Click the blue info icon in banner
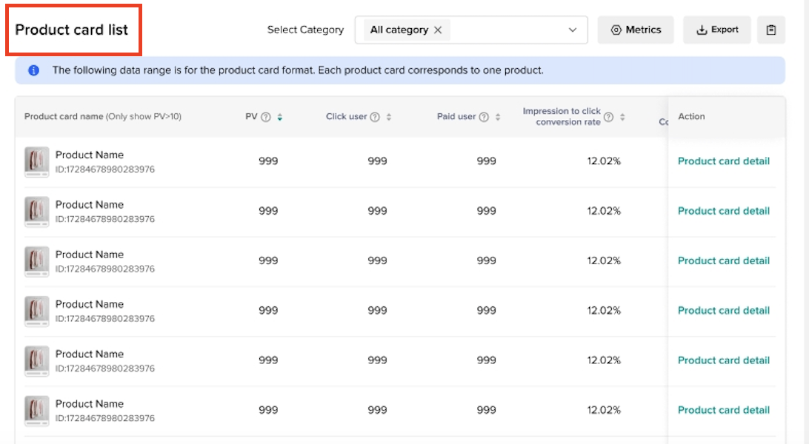This screenshot has width=809, height=444. click(x=33, y=71)
